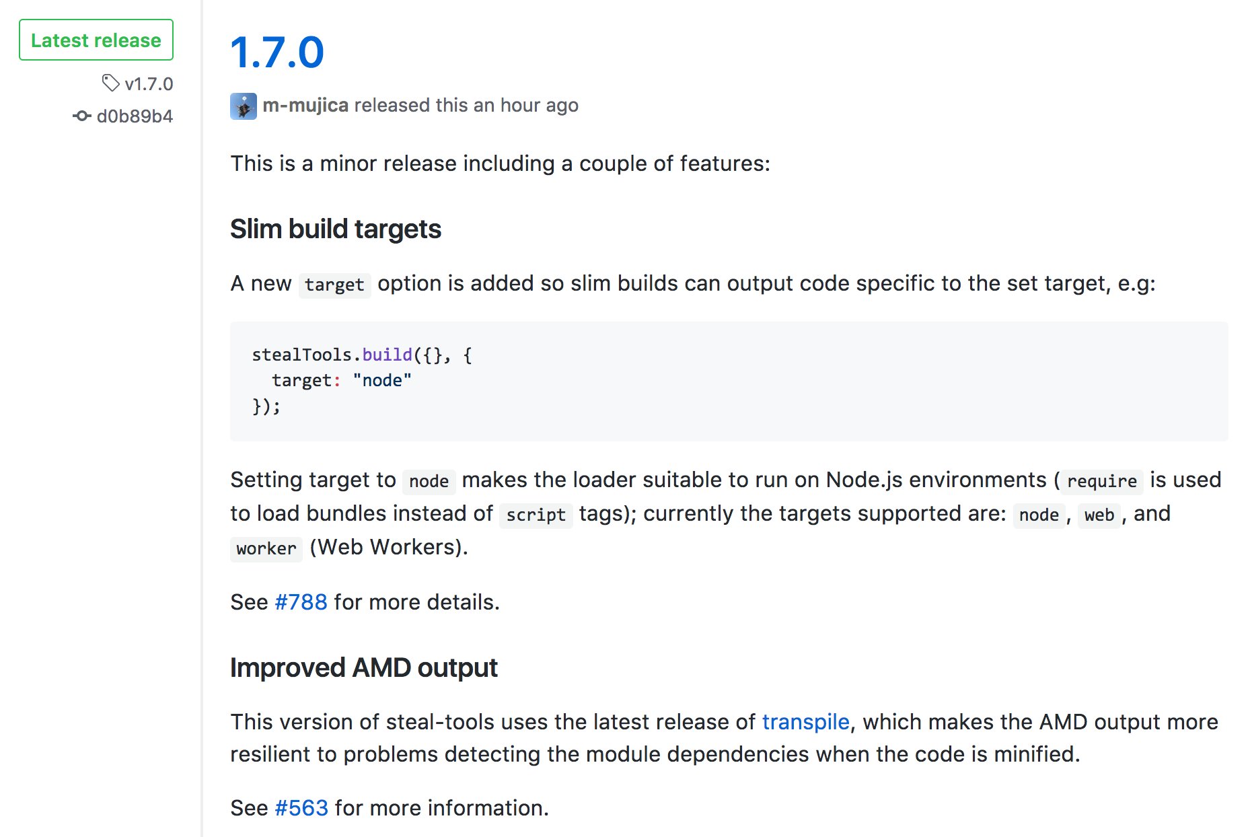The width and height of the screenshot is (1250, 837).
Task: Open issue #563 link
Action: (x=301, y=808)
